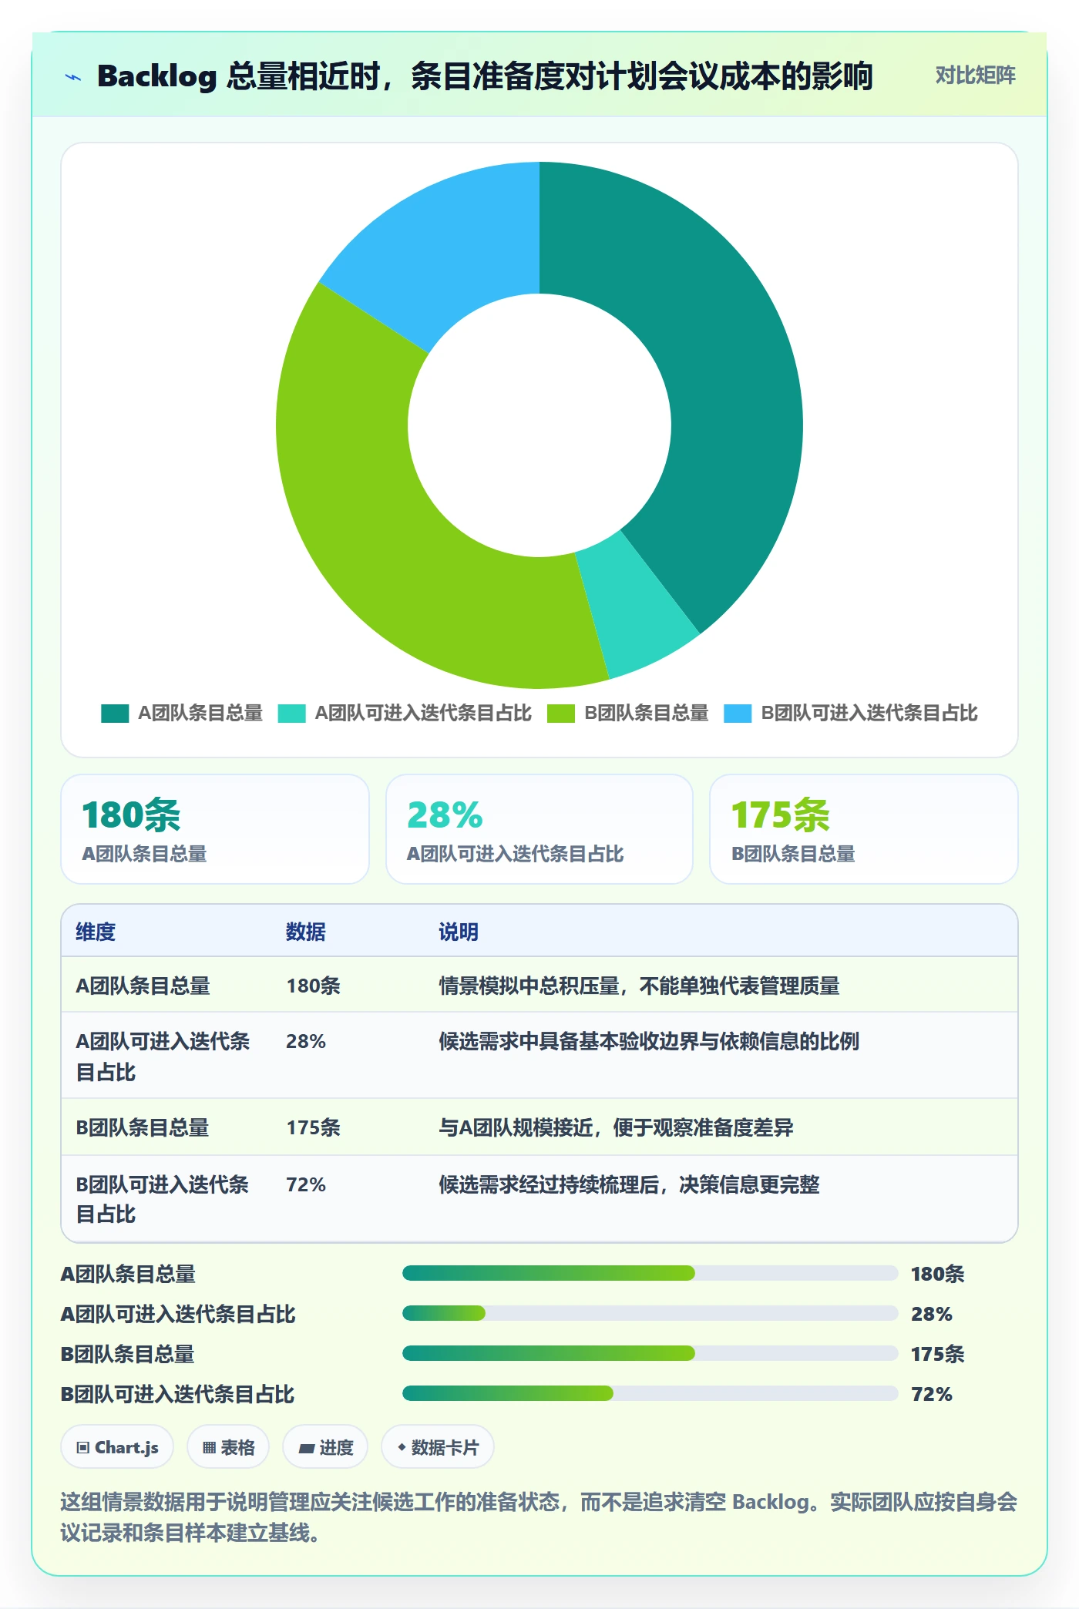1079x1609 pixels.
Task: Click table cell 与A团队规模接近，便于观察准备度差异
Action: pyautogui.click(x=616, y=1127)
